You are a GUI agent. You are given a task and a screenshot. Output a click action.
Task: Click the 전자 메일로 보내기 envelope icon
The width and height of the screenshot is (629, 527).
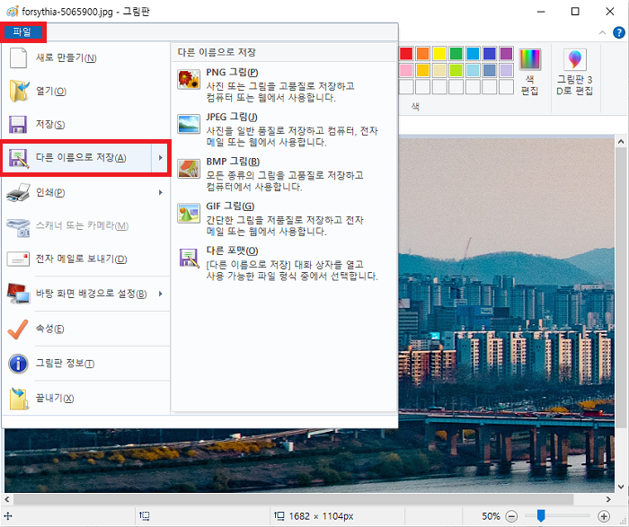point(18,259)
